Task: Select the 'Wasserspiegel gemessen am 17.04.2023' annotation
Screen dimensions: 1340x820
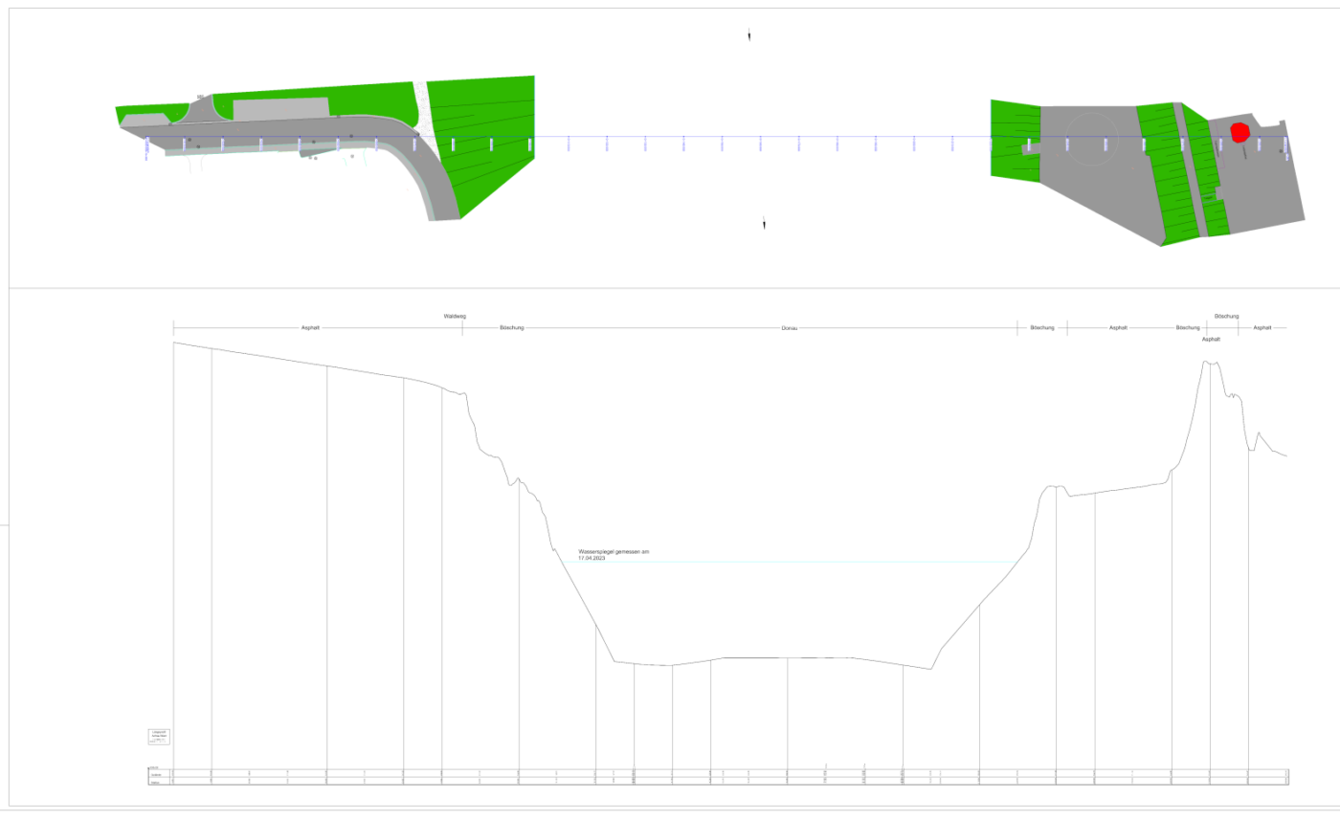Action: coord(614,555)
